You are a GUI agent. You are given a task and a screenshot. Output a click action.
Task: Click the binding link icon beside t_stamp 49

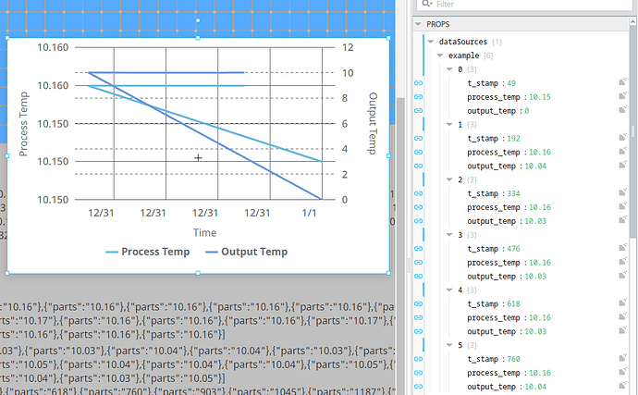(x=418, y=83)
